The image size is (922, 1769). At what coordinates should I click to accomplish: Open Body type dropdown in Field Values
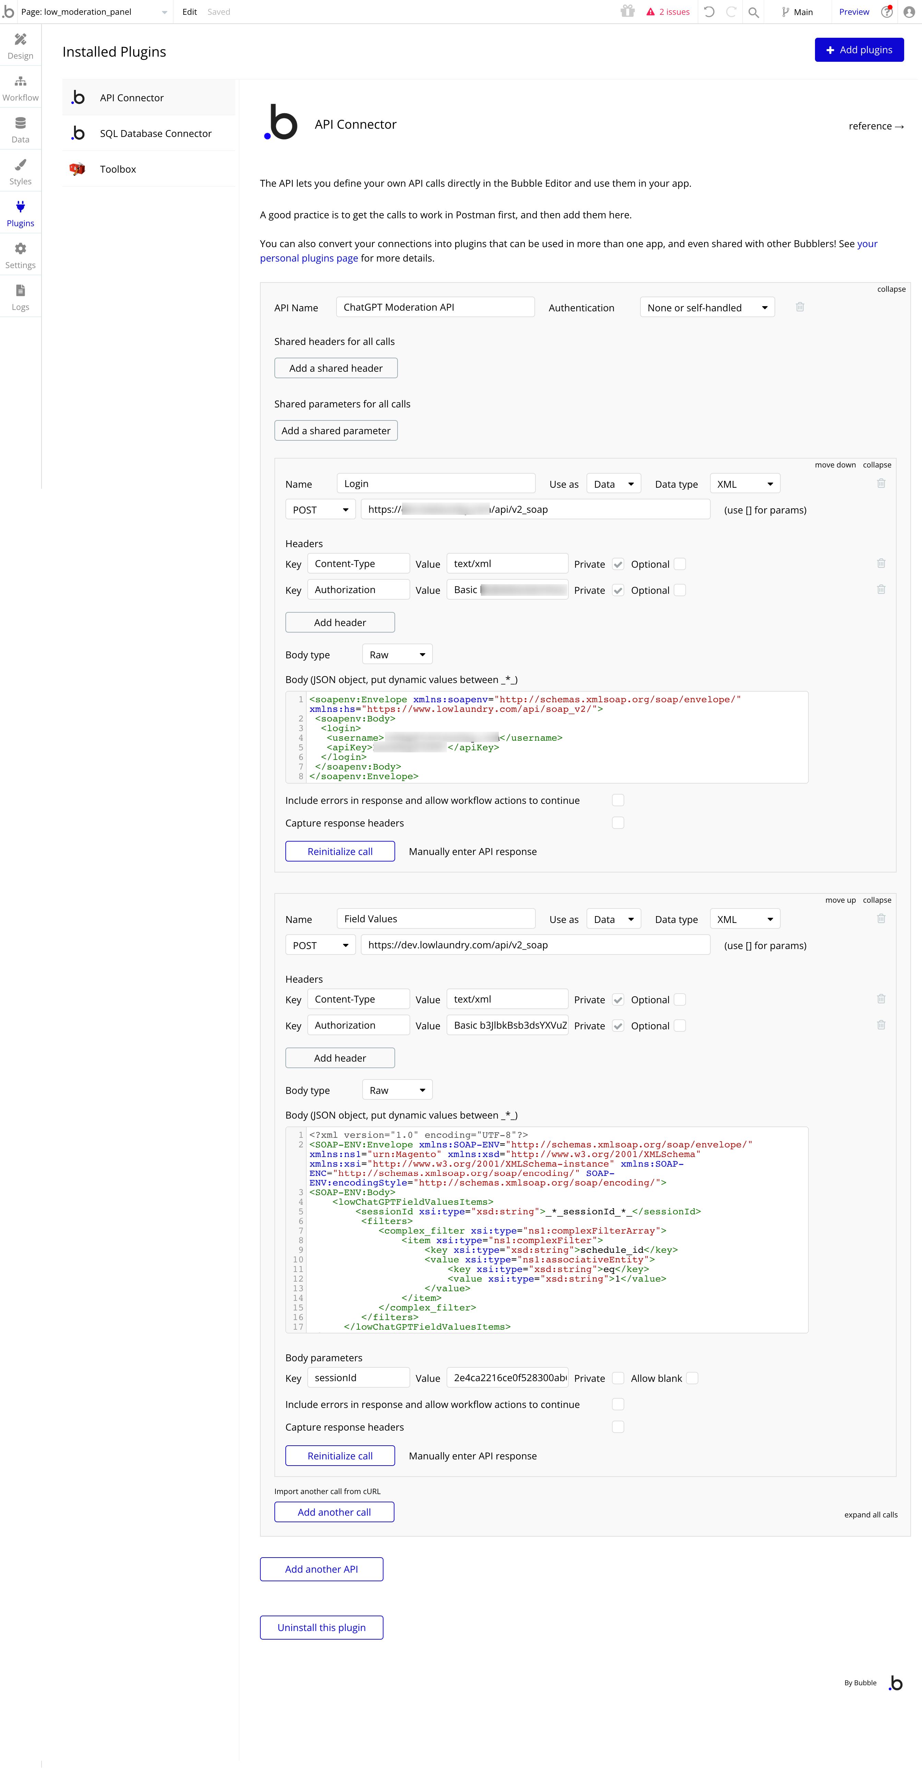pos(397,1090)
